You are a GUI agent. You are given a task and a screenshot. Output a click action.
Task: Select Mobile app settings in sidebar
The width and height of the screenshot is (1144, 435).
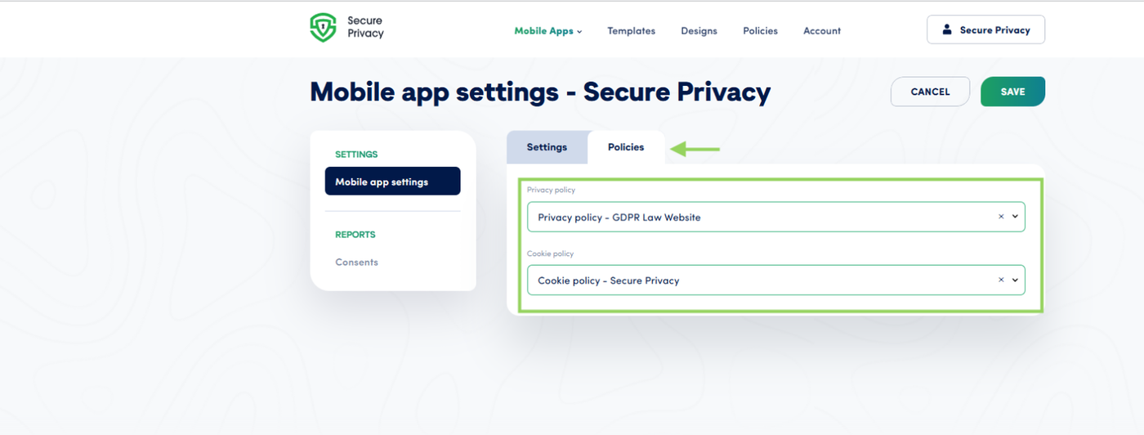(x=392, y=182)
